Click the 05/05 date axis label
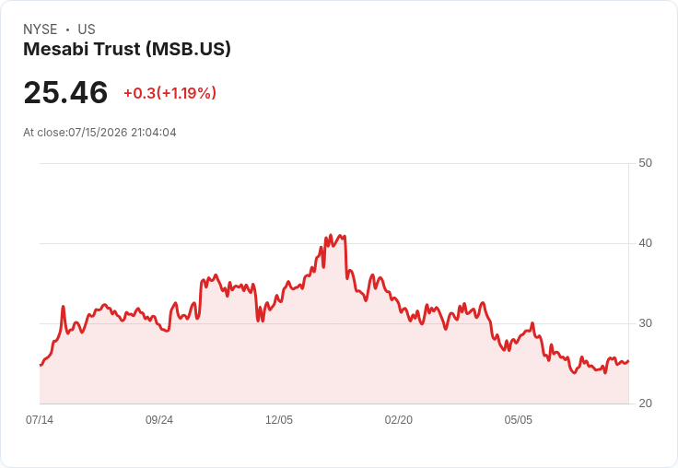Viewport: 678px width, 468px height. coord(519,419)
